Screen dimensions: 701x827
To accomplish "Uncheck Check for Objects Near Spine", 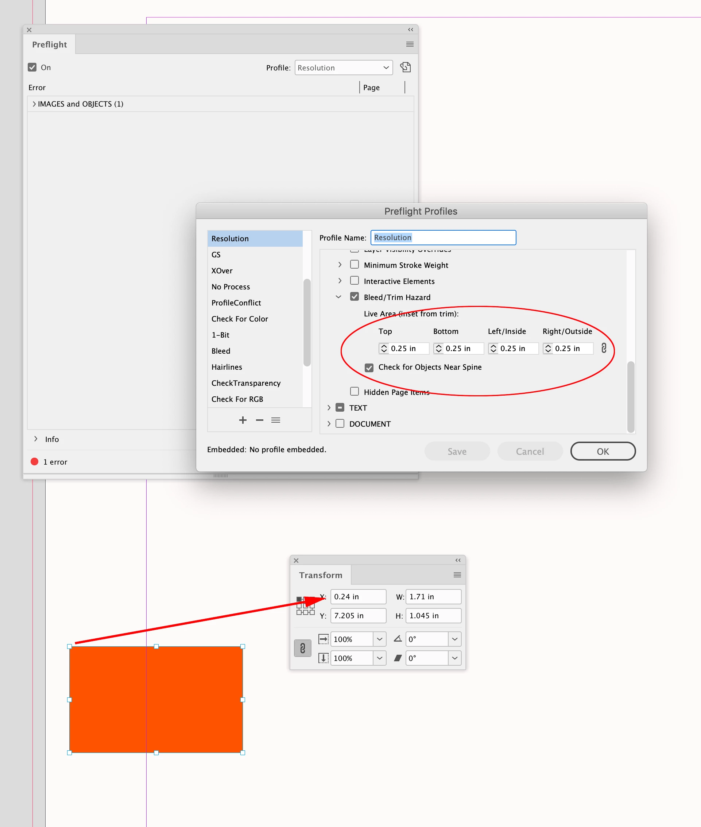I will (369, 368).
